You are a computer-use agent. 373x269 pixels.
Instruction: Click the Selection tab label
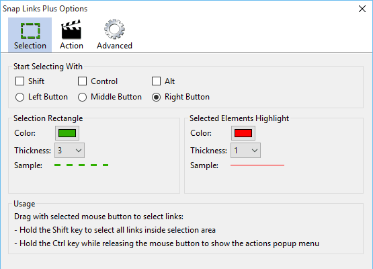pyautogui.click(x=30, y=46)
